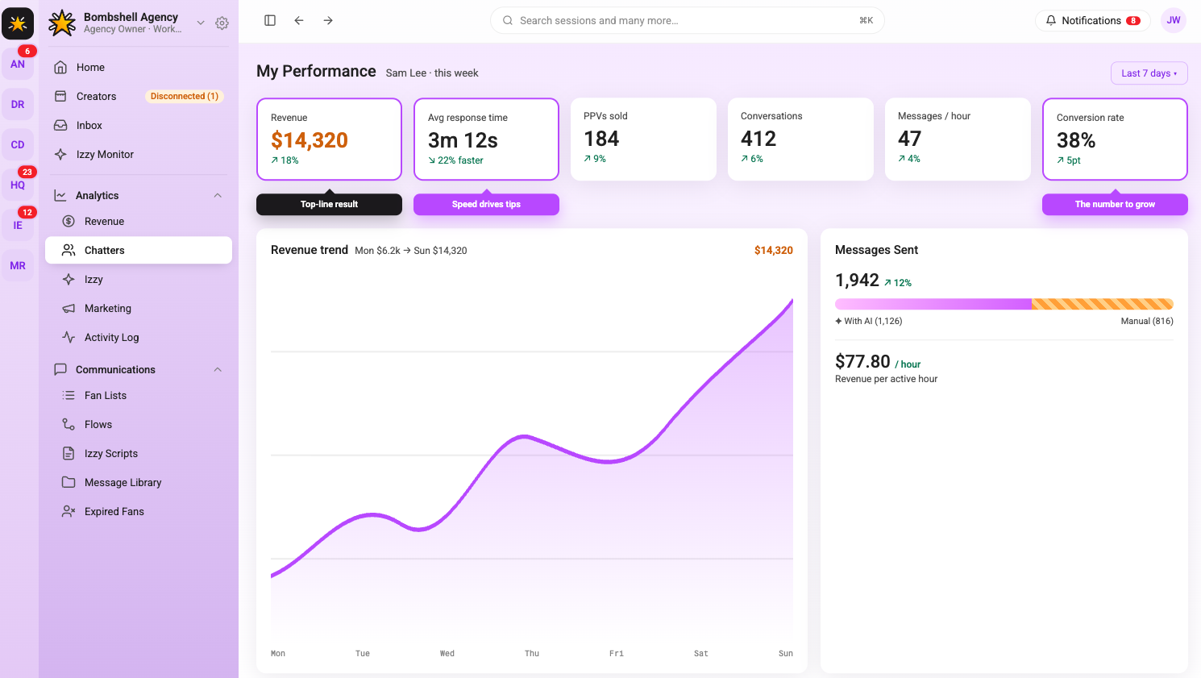Click the Fan Lists list icon
1201x678 pixels.
[69, 395]
